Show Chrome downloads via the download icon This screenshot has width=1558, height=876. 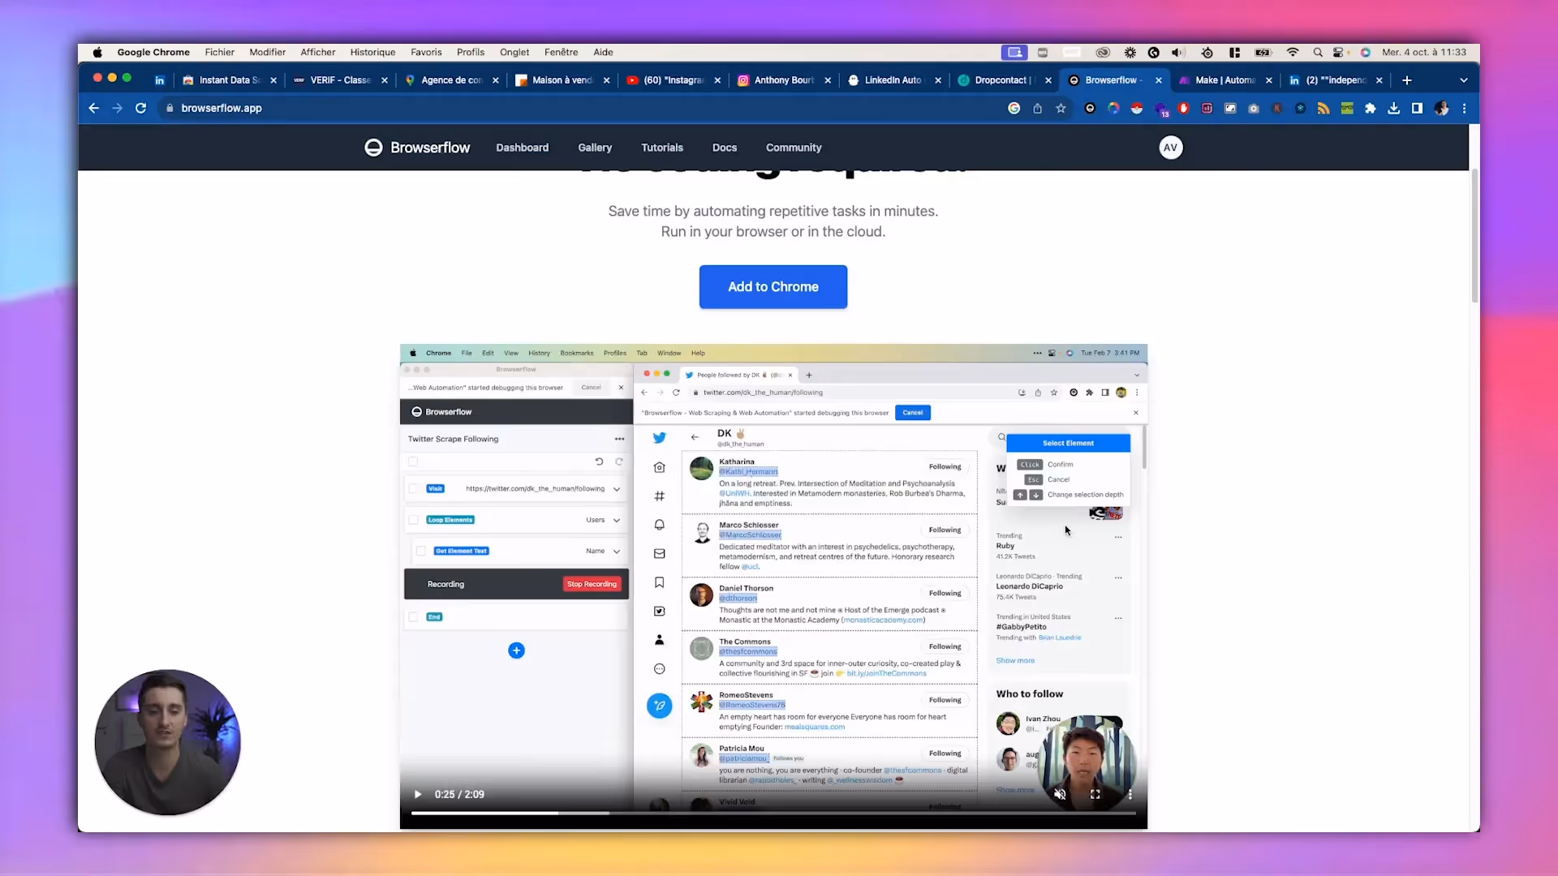1394,108
